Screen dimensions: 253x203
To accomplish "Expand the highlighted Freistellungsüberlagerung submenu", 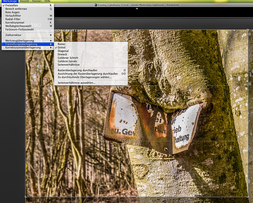I will tap(28, 44).
